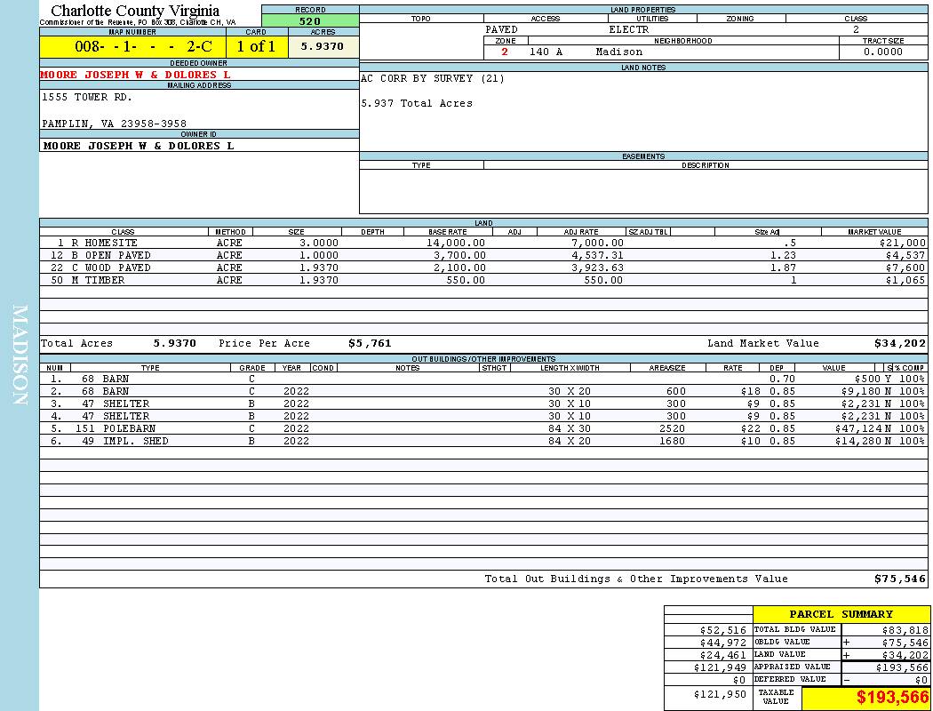Select the Madison neighborhood field

point(619,52)
